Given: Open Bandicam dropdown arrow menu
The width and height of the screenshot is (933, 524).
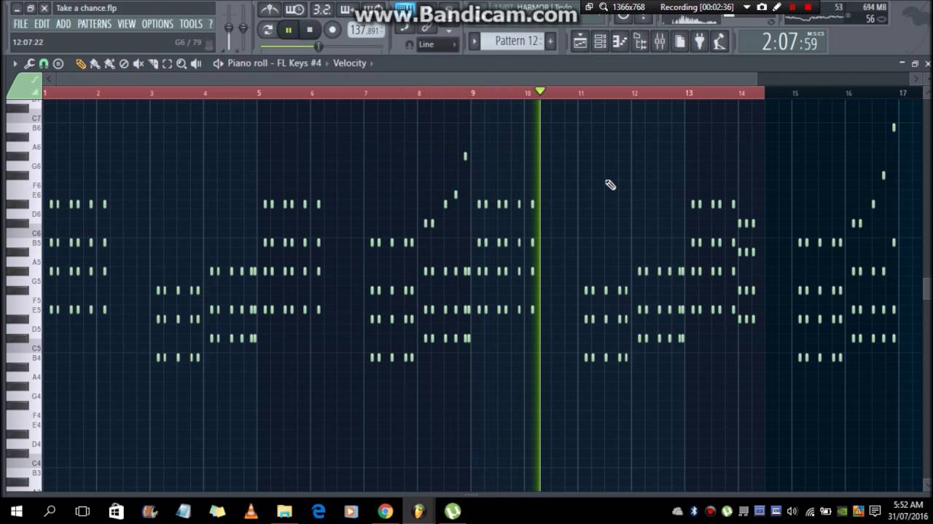Looking at the screenshot, I should pyautogui.click(x=746, y=7).
